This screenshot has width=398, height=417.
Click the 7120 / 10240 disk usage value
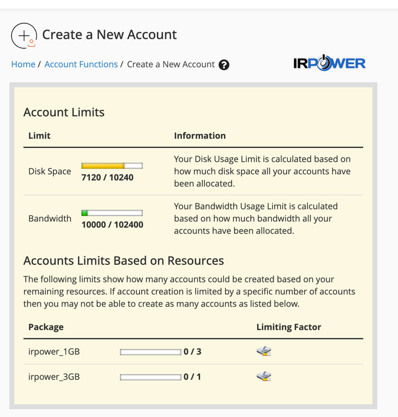[107, 177]
